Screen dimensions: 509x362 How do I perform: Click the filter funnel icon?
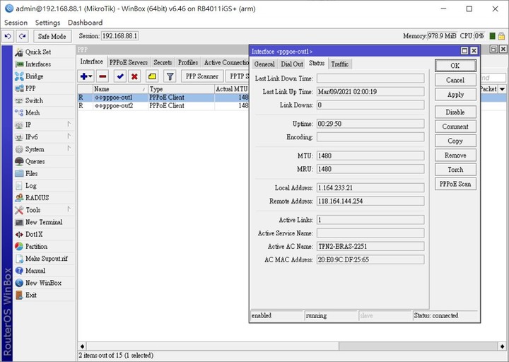coord(170,76)
